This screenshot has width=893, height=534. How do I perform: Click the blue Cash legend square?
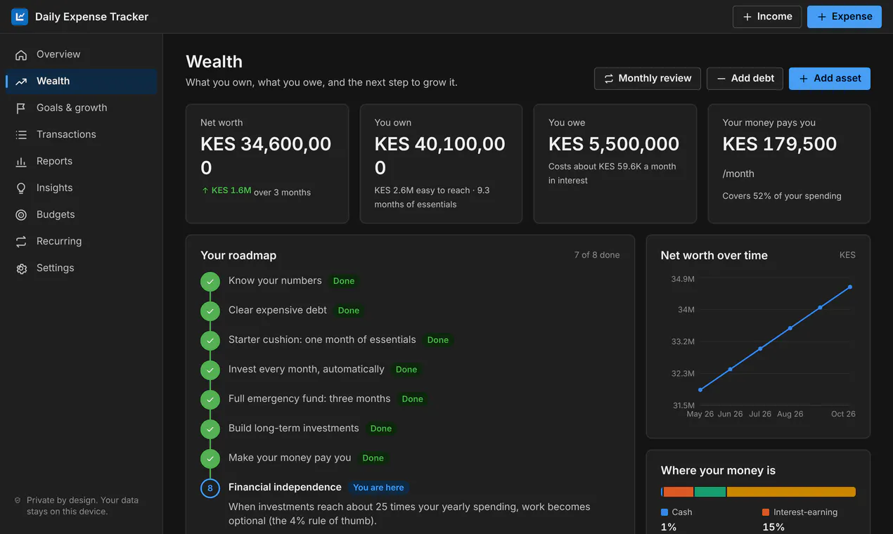(x=664, y=512)
